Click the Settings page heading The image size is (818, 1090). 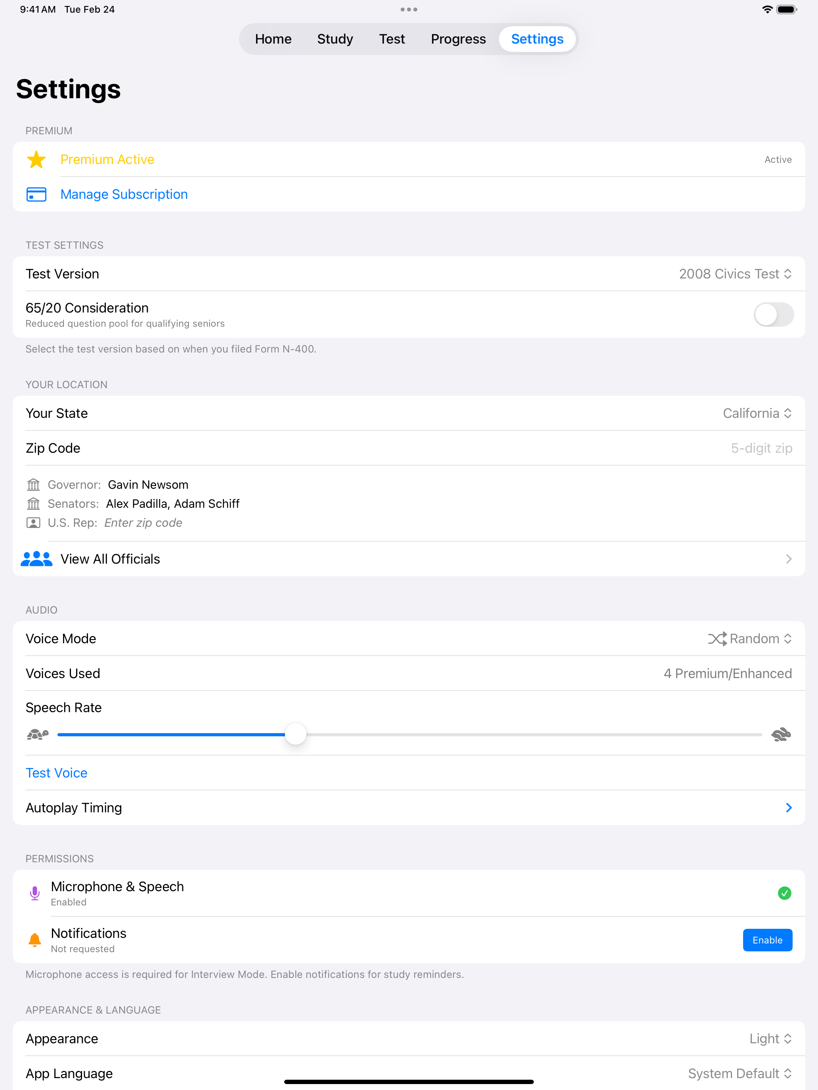pyautogui.click(x=68, y=89)
